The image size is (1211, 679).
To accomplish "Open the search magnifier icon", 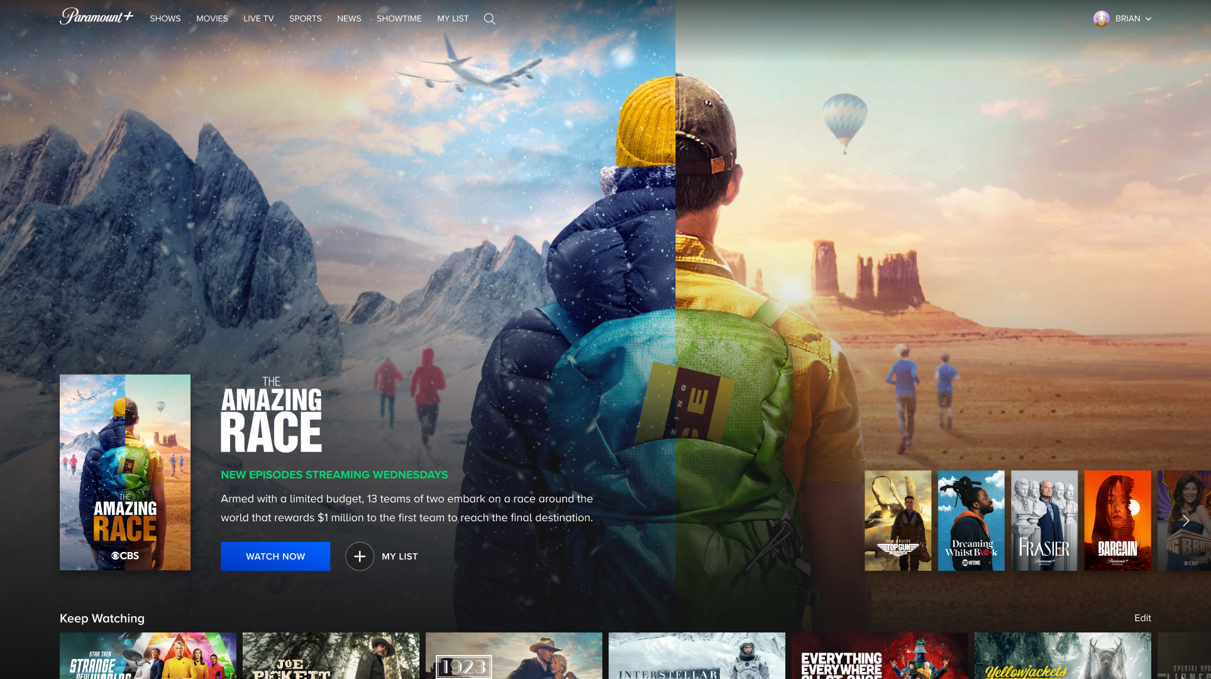I will point(489,19).
